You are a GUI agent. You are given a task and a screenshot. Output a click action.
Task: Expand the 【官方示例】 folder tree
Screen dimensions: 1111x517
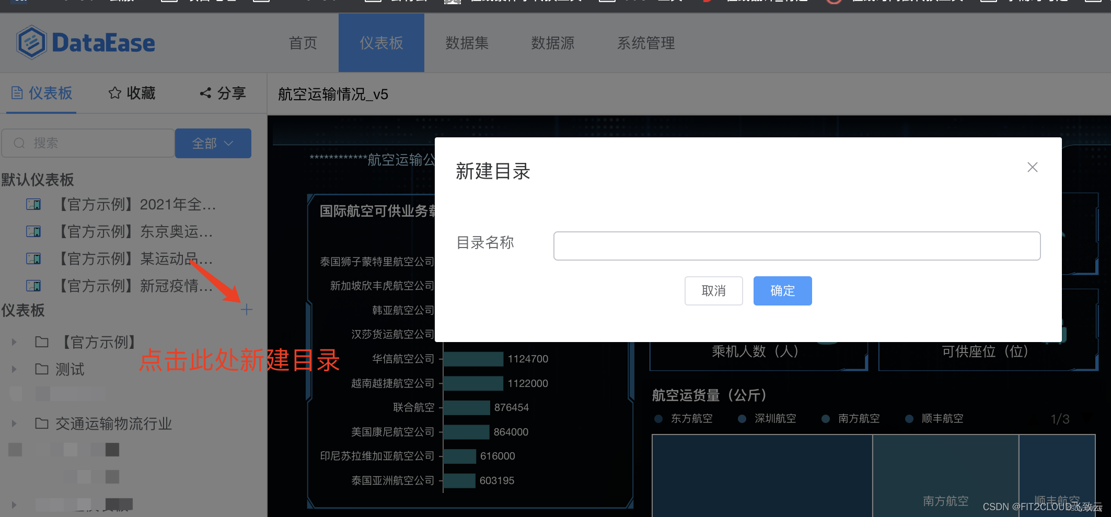[x=14, y=342]
